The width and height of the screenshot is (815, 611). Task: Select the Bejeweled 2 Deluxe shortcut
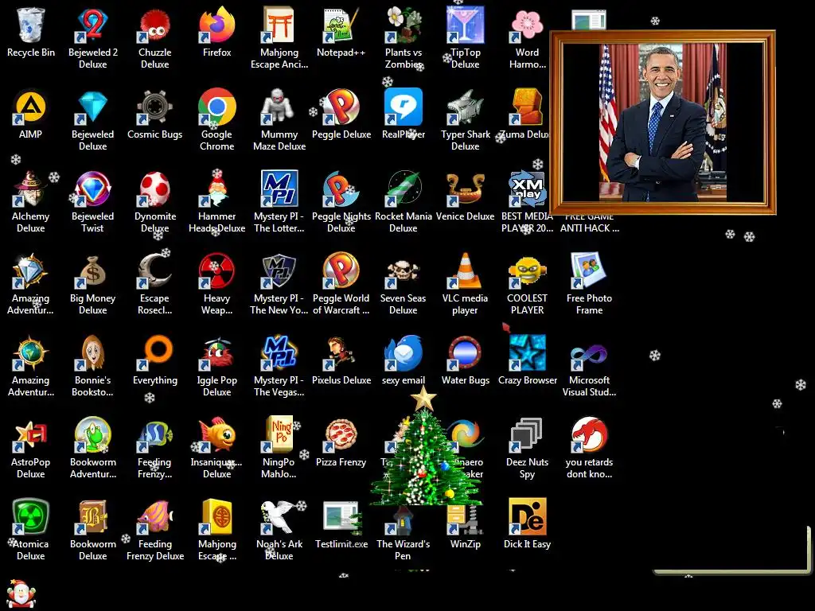[92, 25]
